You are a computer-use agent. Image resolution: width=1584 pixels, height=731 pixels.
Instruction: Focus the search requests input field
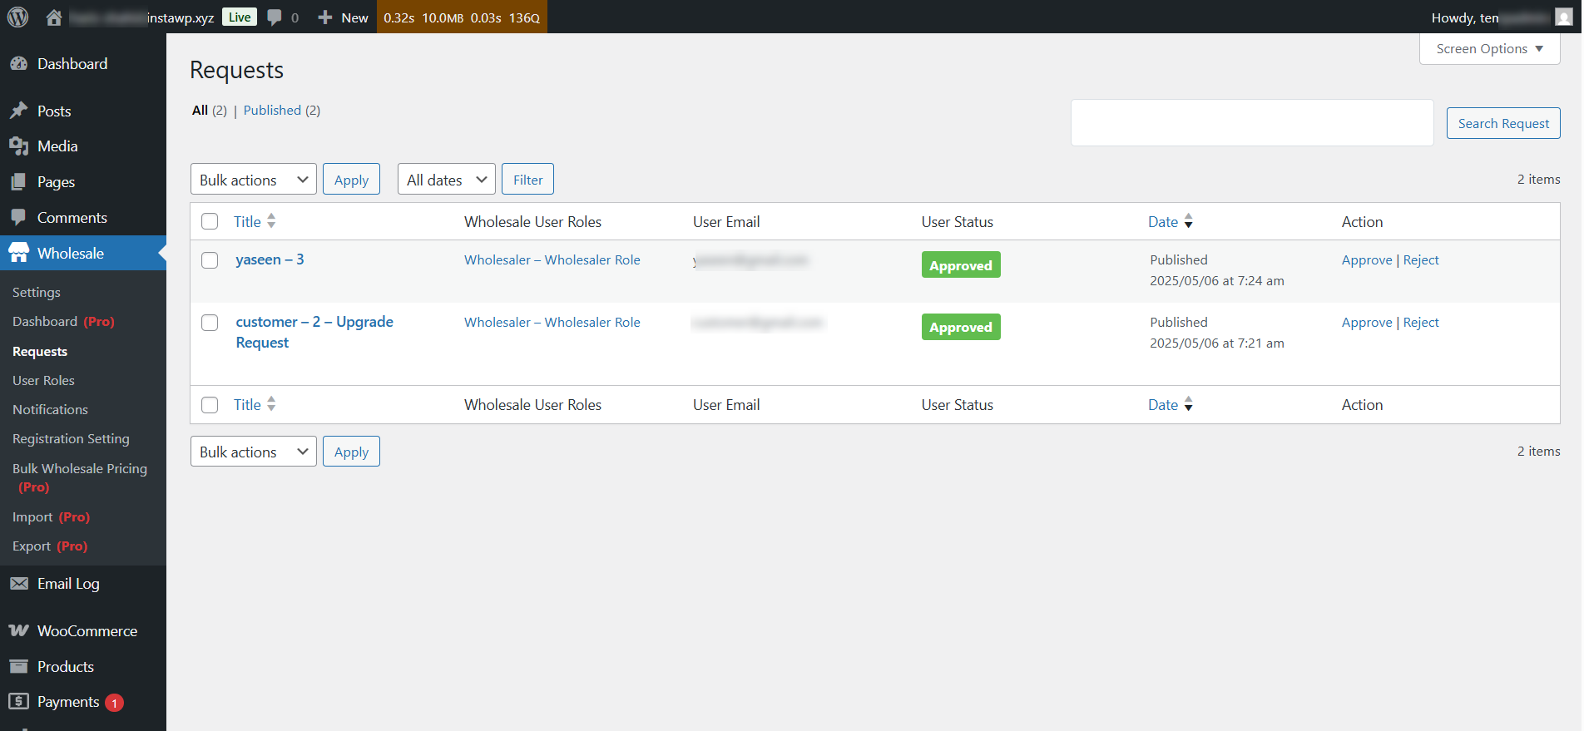click(1252, 123)
